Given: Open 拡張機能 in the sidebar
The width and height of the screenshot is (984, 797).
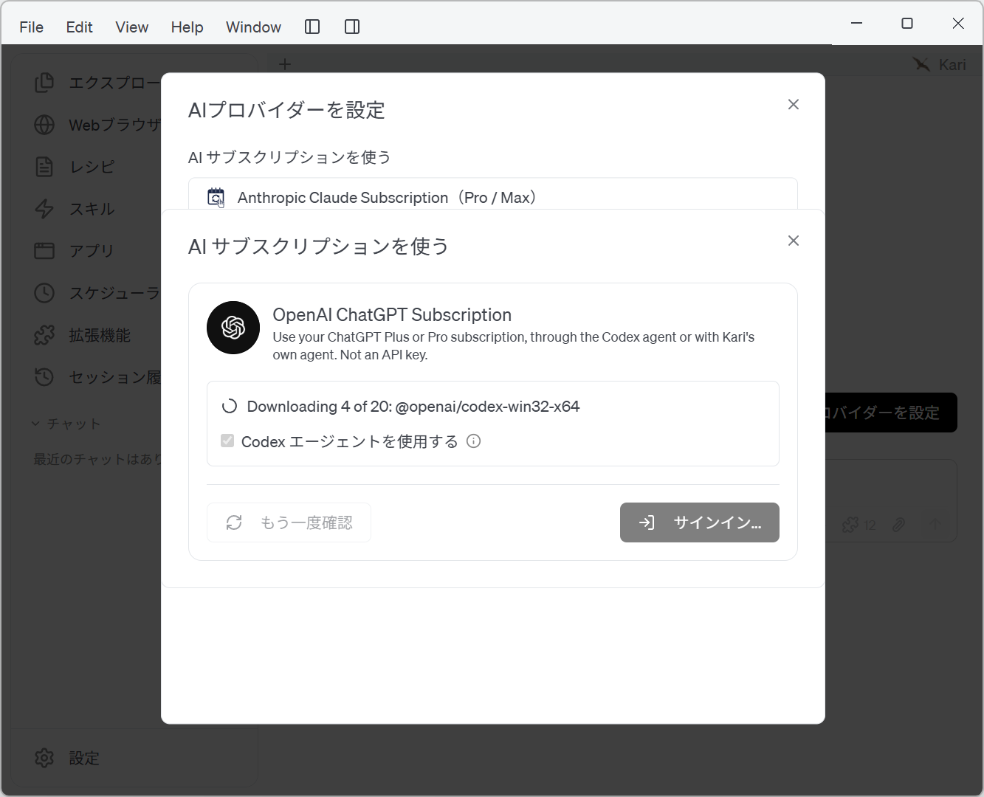Looking at the screenshot, I should point(99,335).
